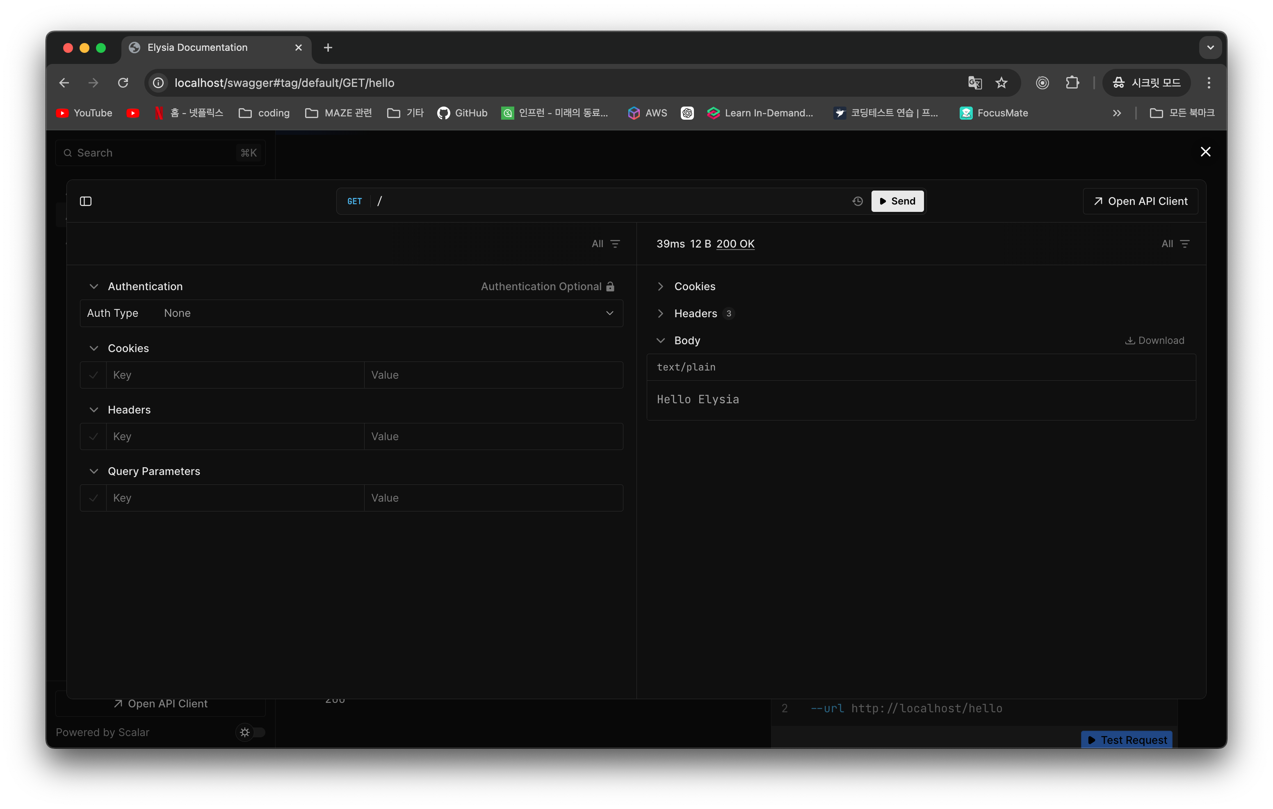Enable the Cookies row checkbox

pos(94,375)
